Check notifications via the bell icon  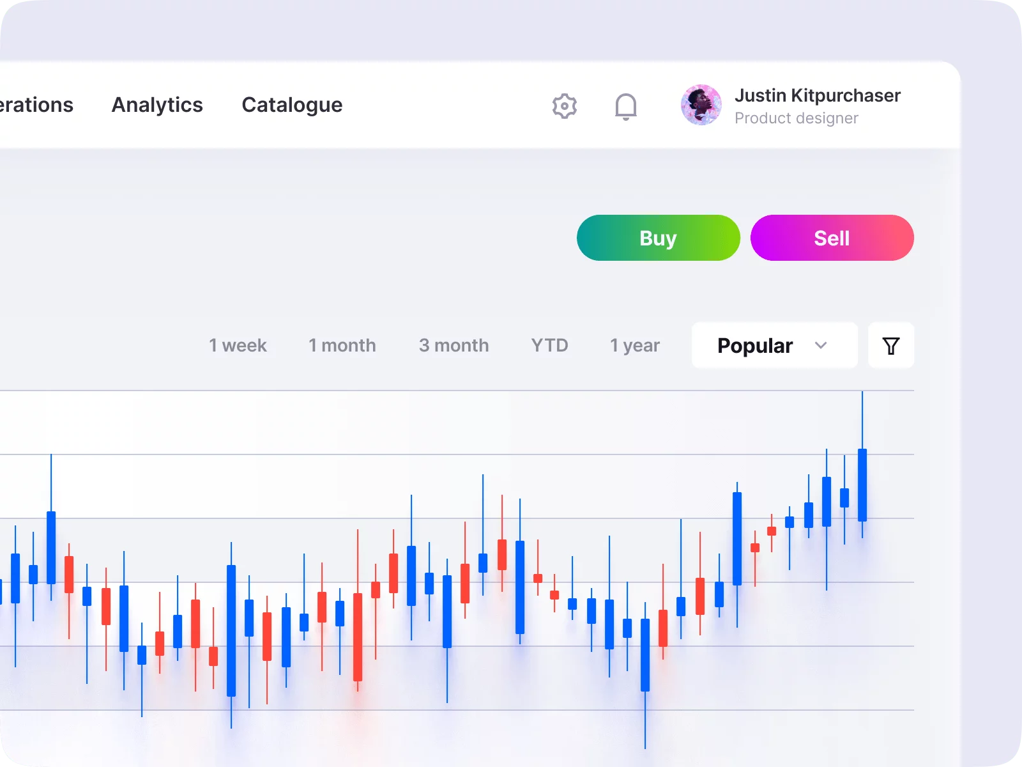[x=626, y=106]
